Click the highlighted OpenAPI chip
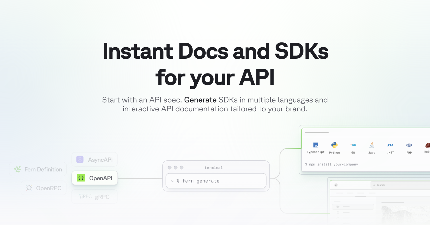This screenshot has height=225, width=430. click(95, 178)
